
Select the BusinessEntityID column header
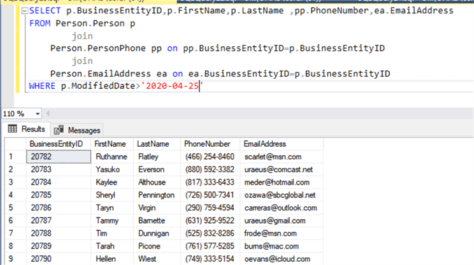click(56, 144)
